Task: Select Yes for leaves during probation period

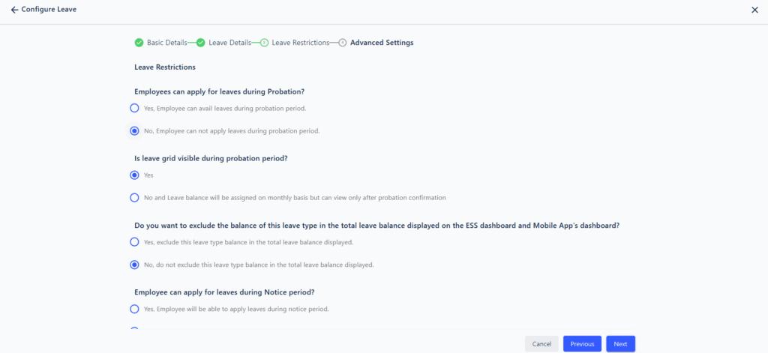Action: click(135, 108)
